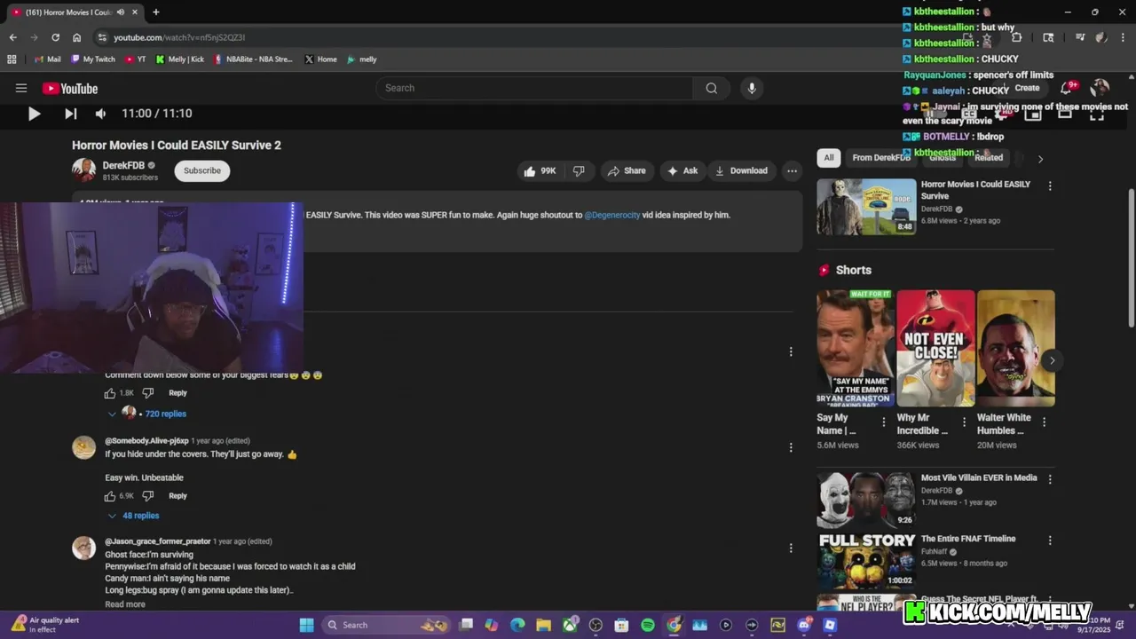Open Why Mr Incredible short

935,348
